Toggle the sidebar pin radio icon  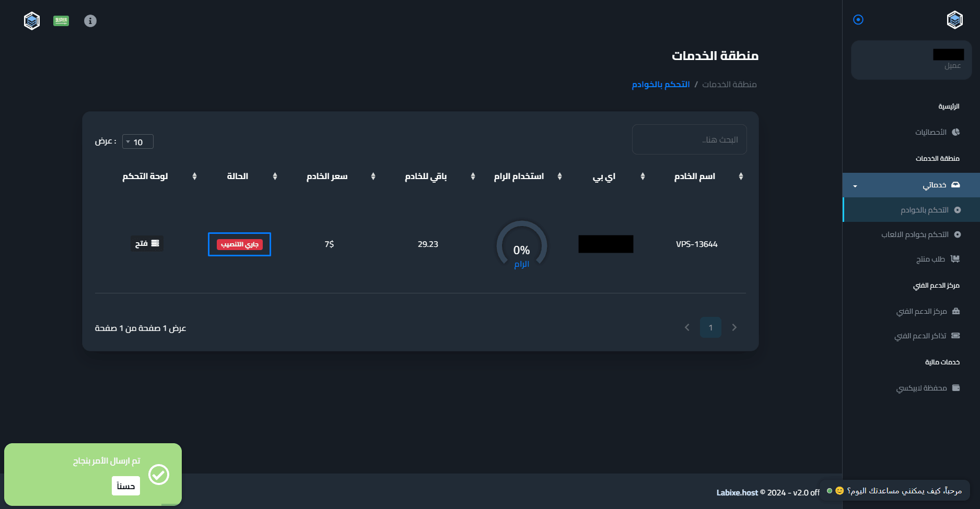(858, 20)
